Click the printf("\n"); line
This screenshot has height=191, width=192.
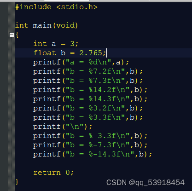click(x=63, y=127)
